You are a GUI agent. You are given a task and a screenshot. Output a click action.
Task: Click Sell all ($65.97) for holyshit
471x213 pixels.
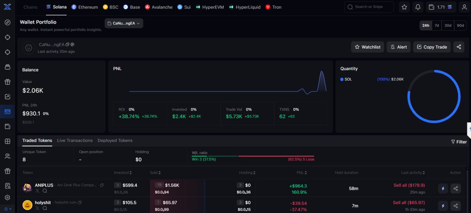pos(409,202)
